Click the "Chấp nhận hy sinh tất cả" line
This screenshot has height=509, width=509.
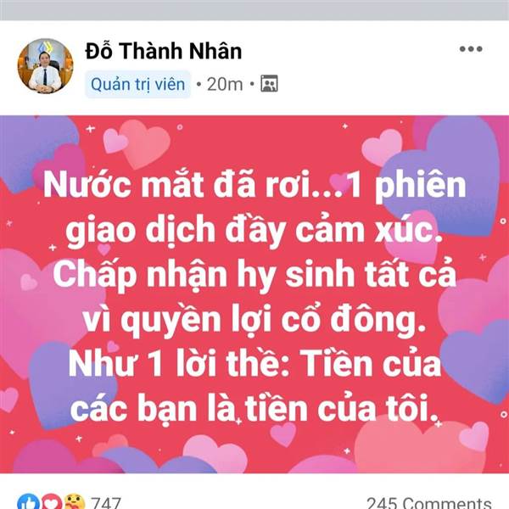tap(255, 275)
